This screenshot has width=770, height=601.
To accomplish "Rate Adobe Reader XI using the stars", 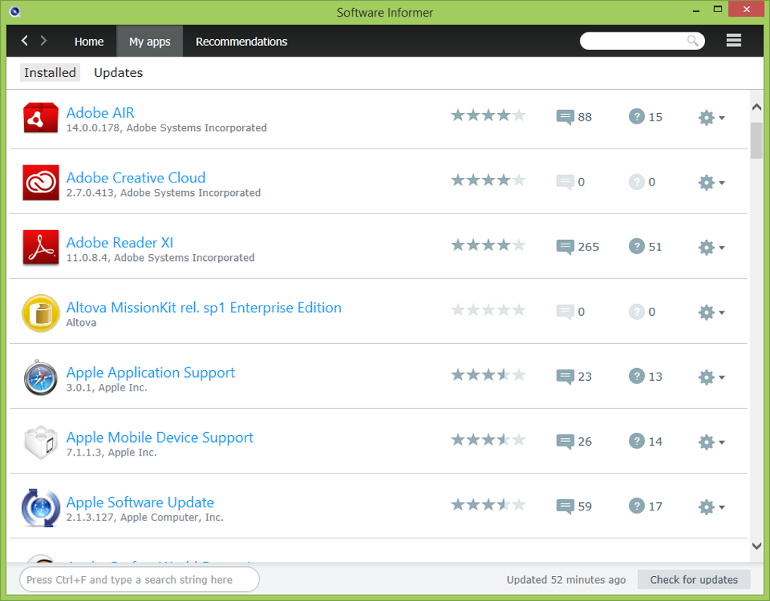I will pos(488,245).
